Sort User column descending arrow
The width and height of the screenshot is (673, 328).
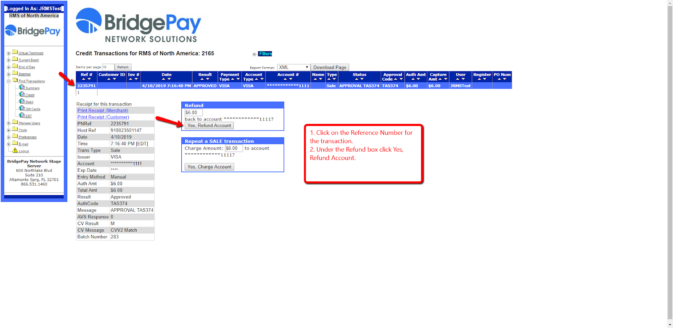coord(463,79)
